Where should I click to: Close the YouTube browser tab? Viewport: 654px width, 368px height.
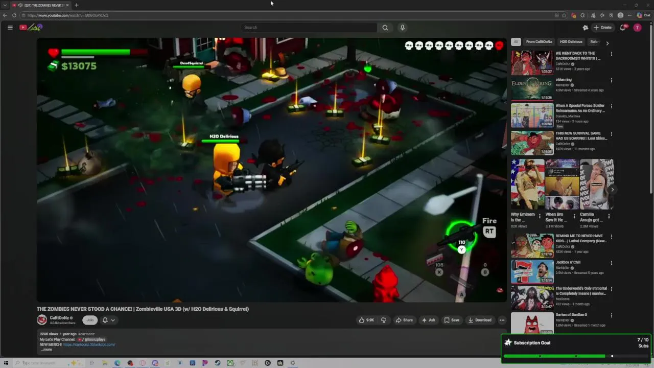(x=67, y=5)
